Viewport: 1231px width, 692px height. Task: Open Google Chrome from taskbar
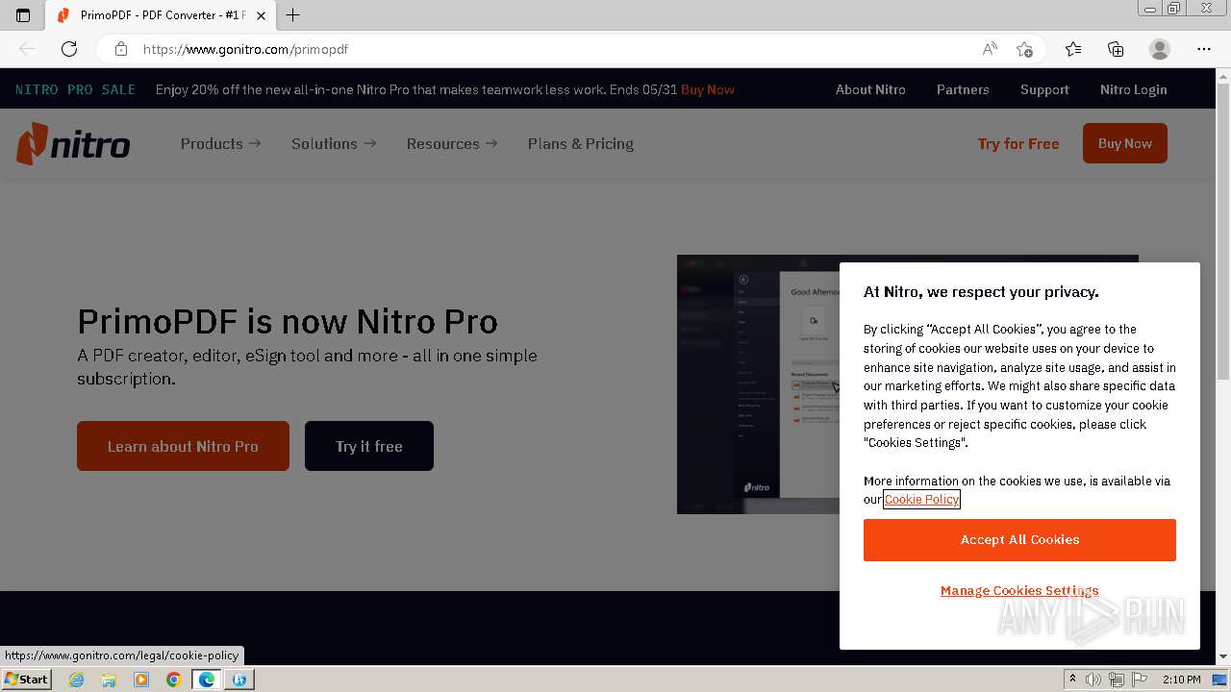click(x=173, y=680)
